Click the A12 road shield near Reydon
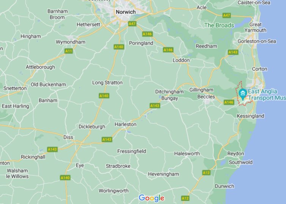Image resolution: width=286 pixels, height=204 pixels. 206,173
